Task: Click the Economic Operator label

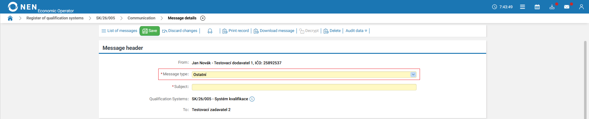Action: (x=56, y=11)
